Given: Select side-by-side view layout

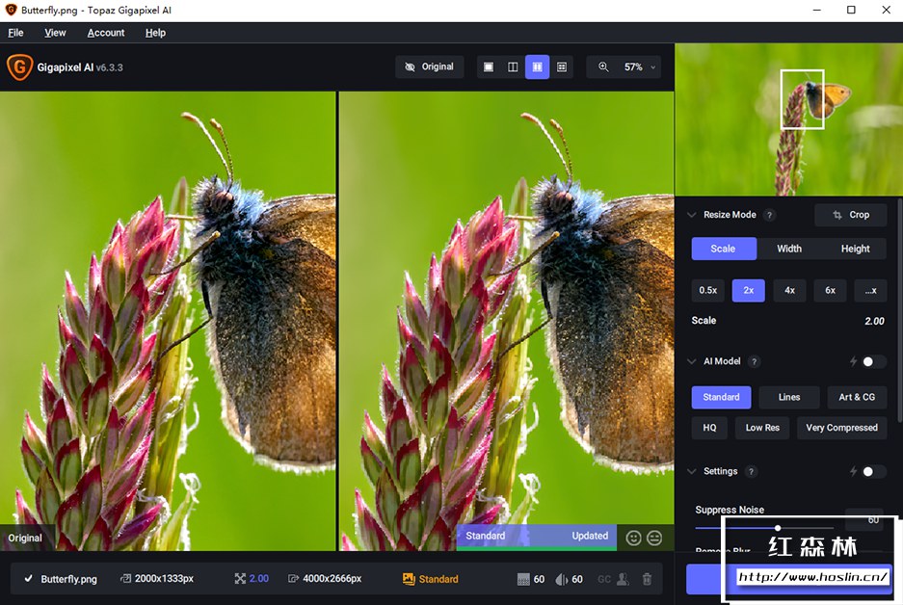Looking at the screenshot, I should pos(537,67).
